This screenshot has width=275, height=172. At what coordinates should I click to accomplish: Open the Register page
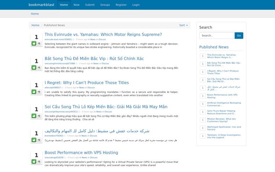click(121, 5)
